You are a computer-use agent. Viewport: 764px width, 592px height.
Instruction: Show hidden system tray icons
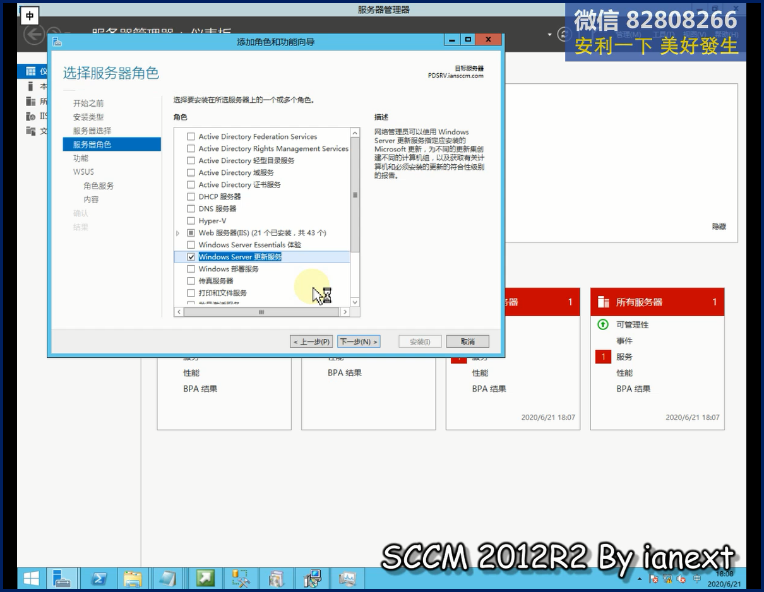[x=641, y=579]
